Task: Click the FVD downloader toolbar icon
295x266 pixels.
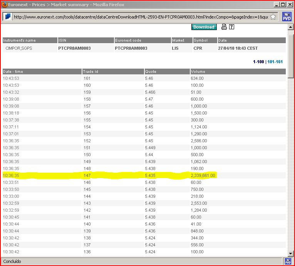Action: [287, 17]
